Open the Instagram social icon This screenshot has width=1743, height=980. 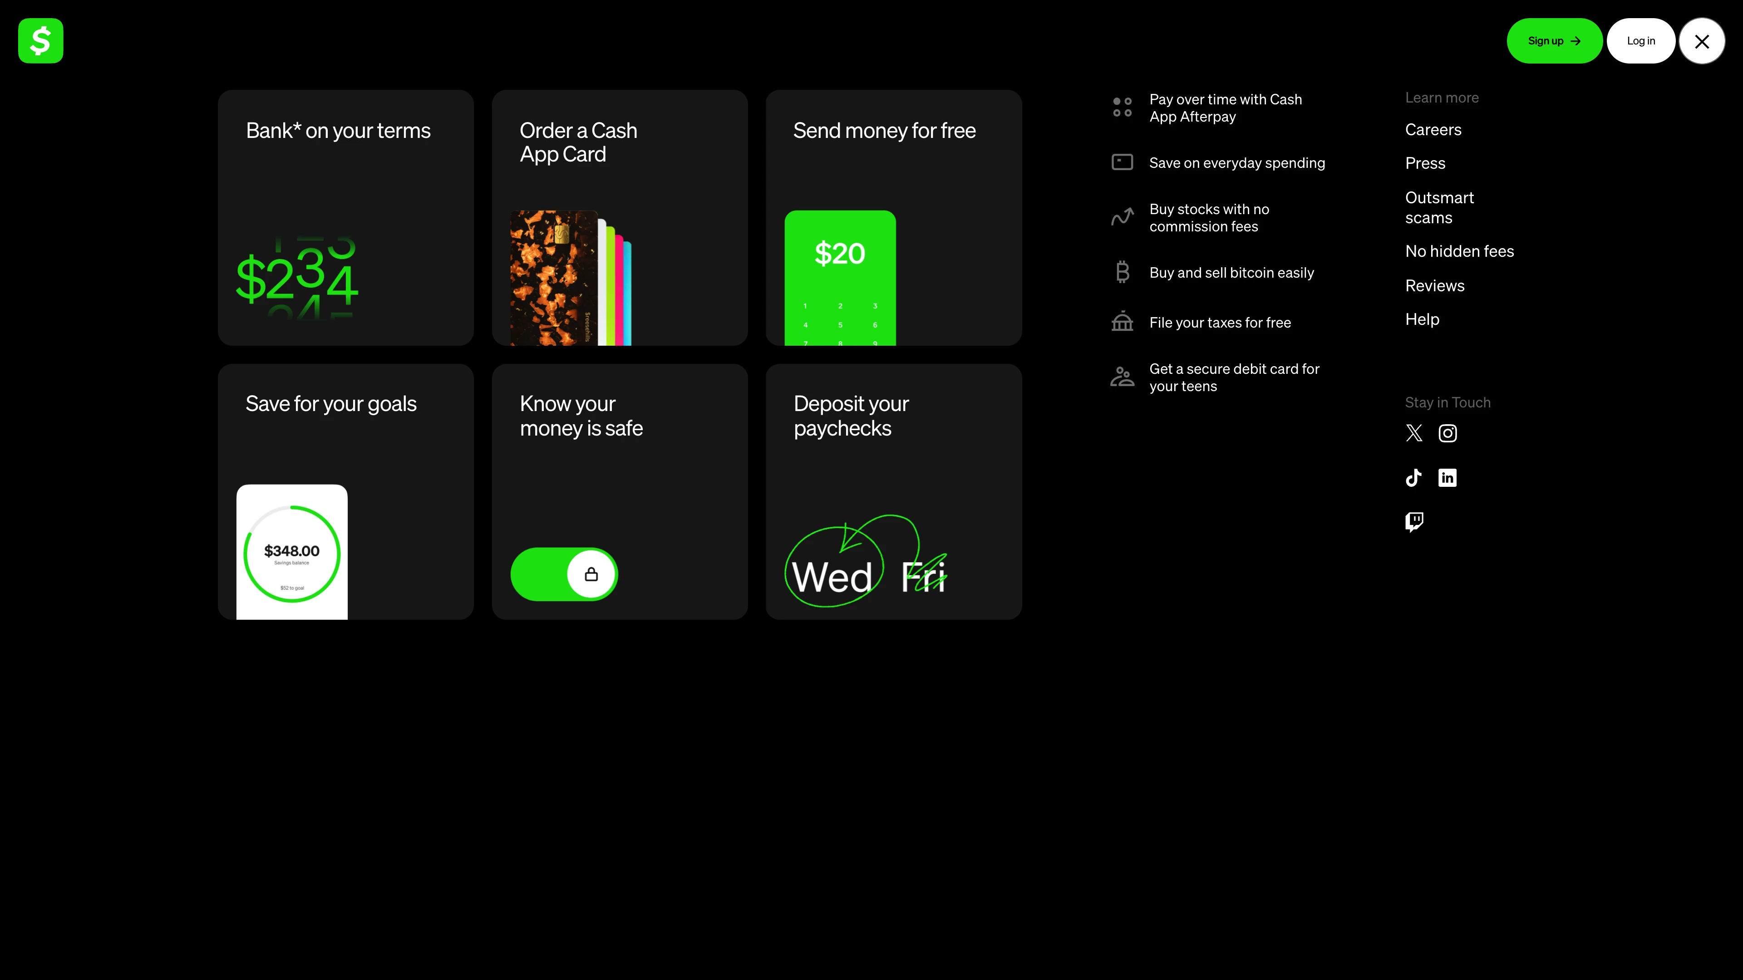pyautogui.click(x=1448, y=433)
